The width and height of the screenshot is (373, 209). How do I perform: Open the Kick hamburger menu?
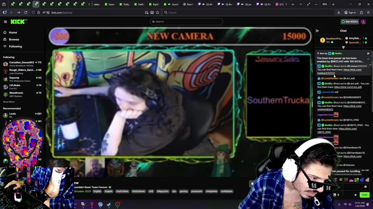pos(5,21)
